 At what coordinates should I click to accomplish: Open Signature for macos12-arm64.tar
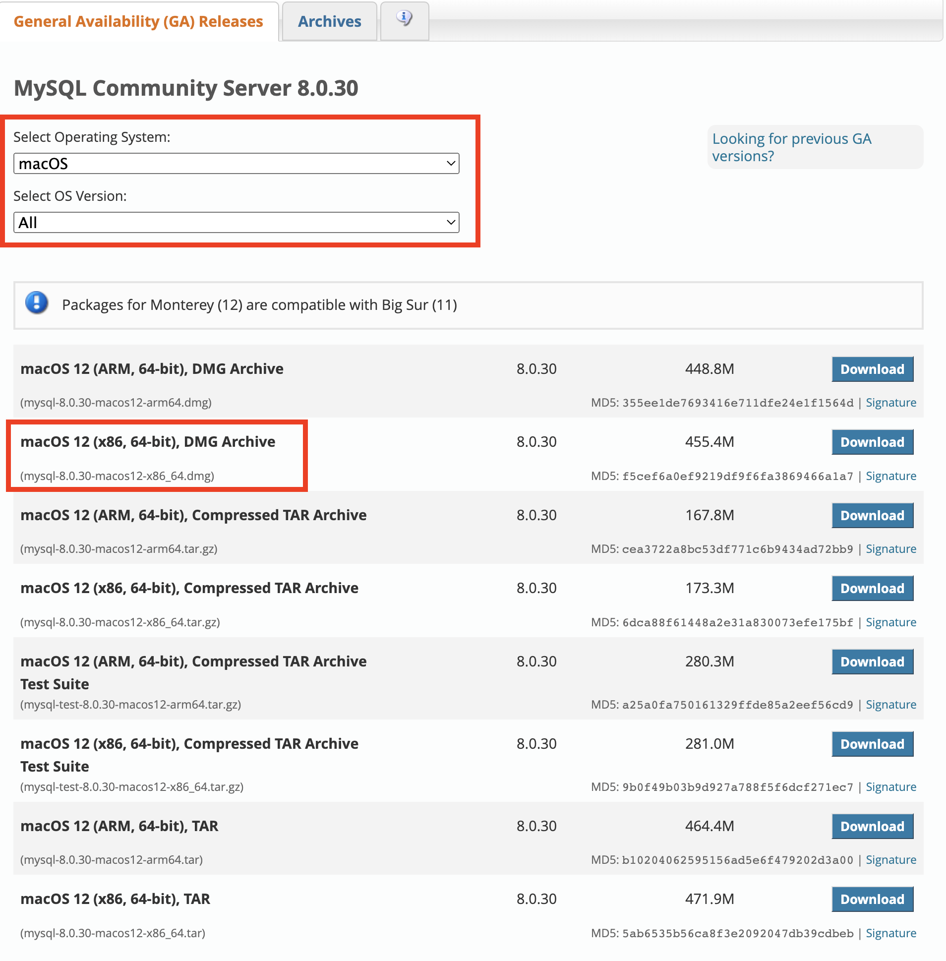(x=891, y=861)
